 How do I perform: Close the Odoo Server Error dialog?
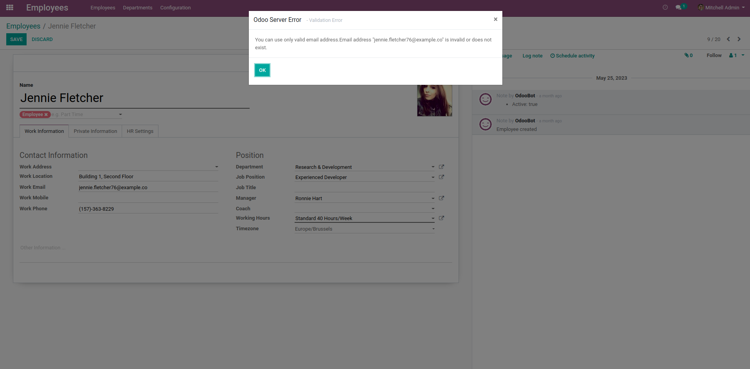pyautogui.click(x=495, y=19)
